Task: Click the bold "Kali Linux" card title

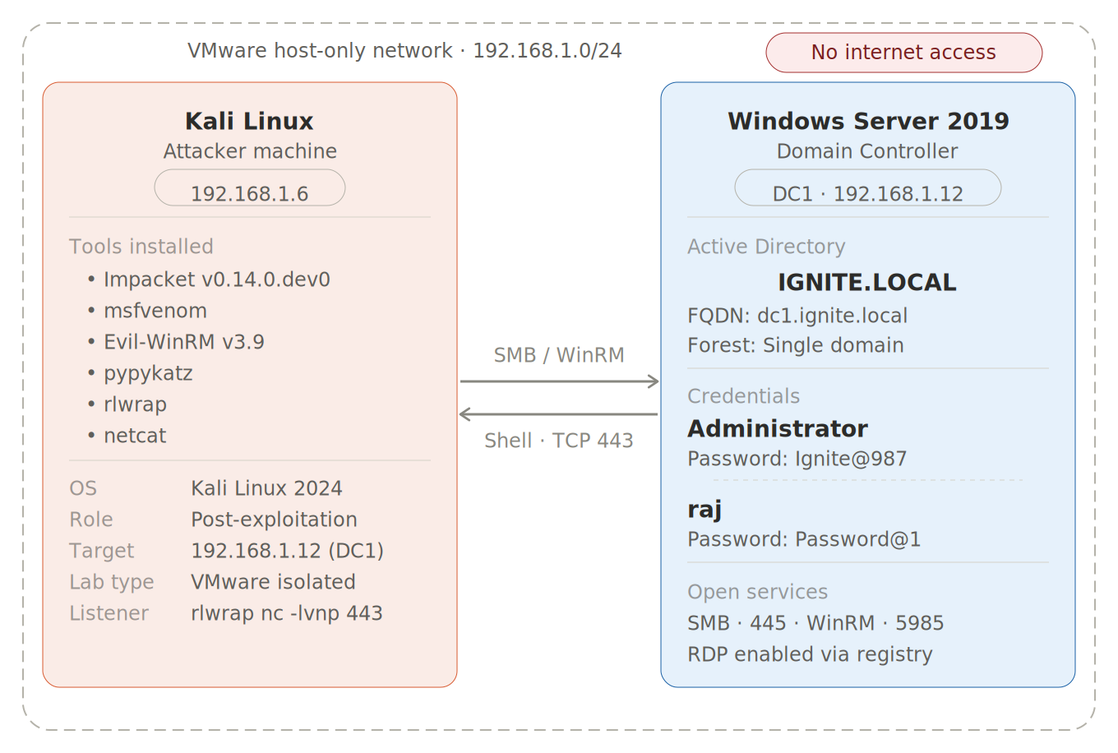Action: point(249,121)
